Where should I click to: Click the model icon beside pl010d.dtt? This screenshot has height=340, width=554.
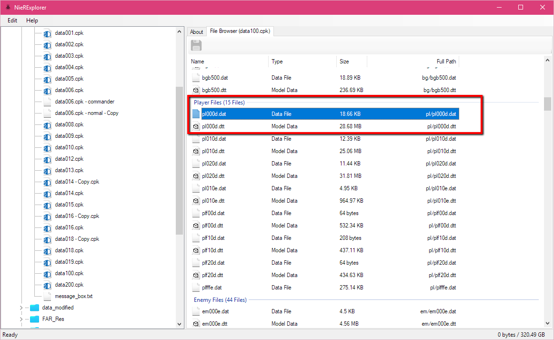(196, 151)
